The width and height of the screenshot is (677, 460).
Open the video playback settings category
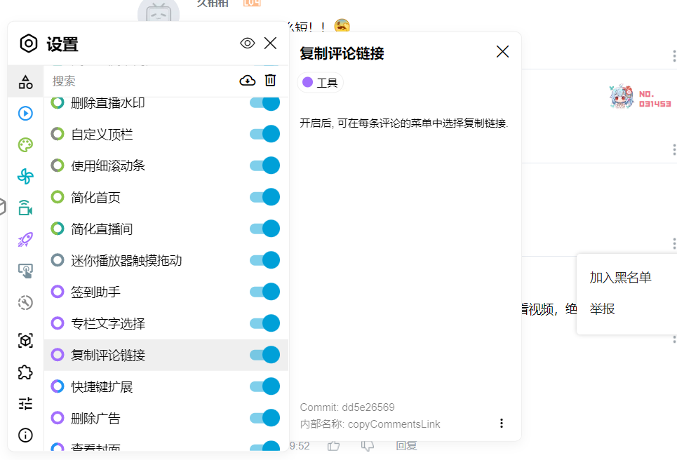25,112
